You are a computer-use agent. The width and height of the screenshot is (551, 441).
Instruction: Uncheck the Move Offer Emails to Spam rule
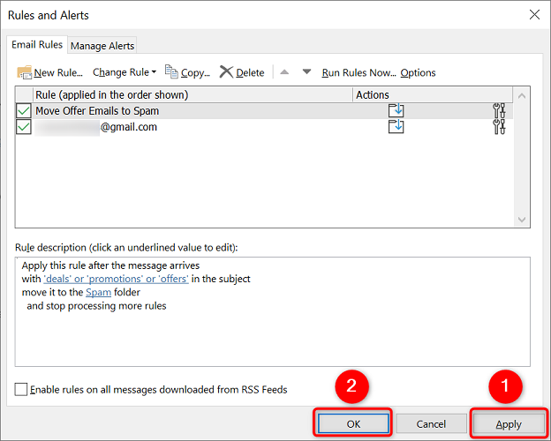[24, 111]
